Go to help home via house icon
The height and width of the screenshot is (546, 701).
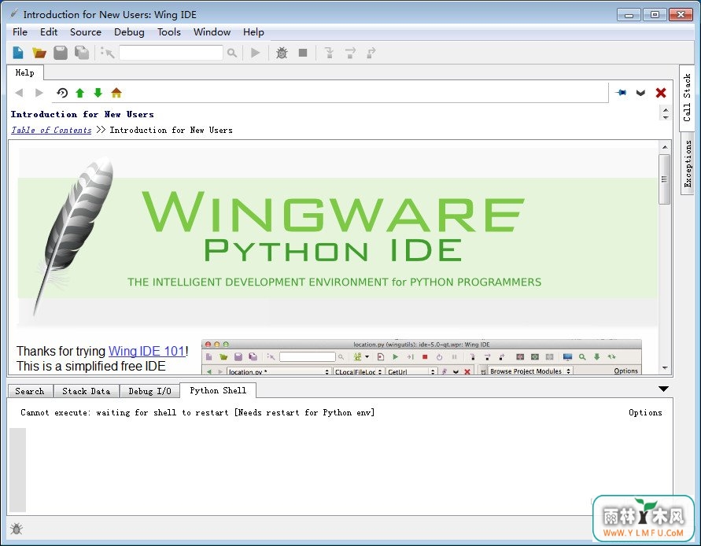pyautogui.click(x=116, y=93)
